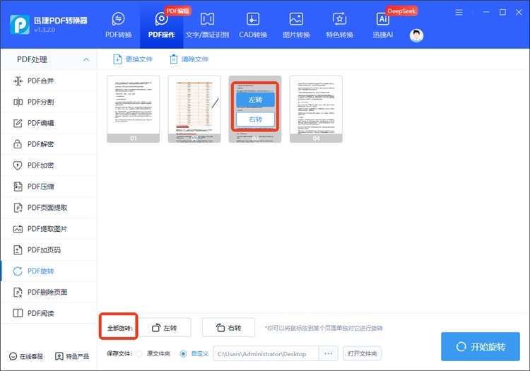
Task: Choose PDF合并 in sidebar
Action: pyautogui.click(x=49, y=81)
